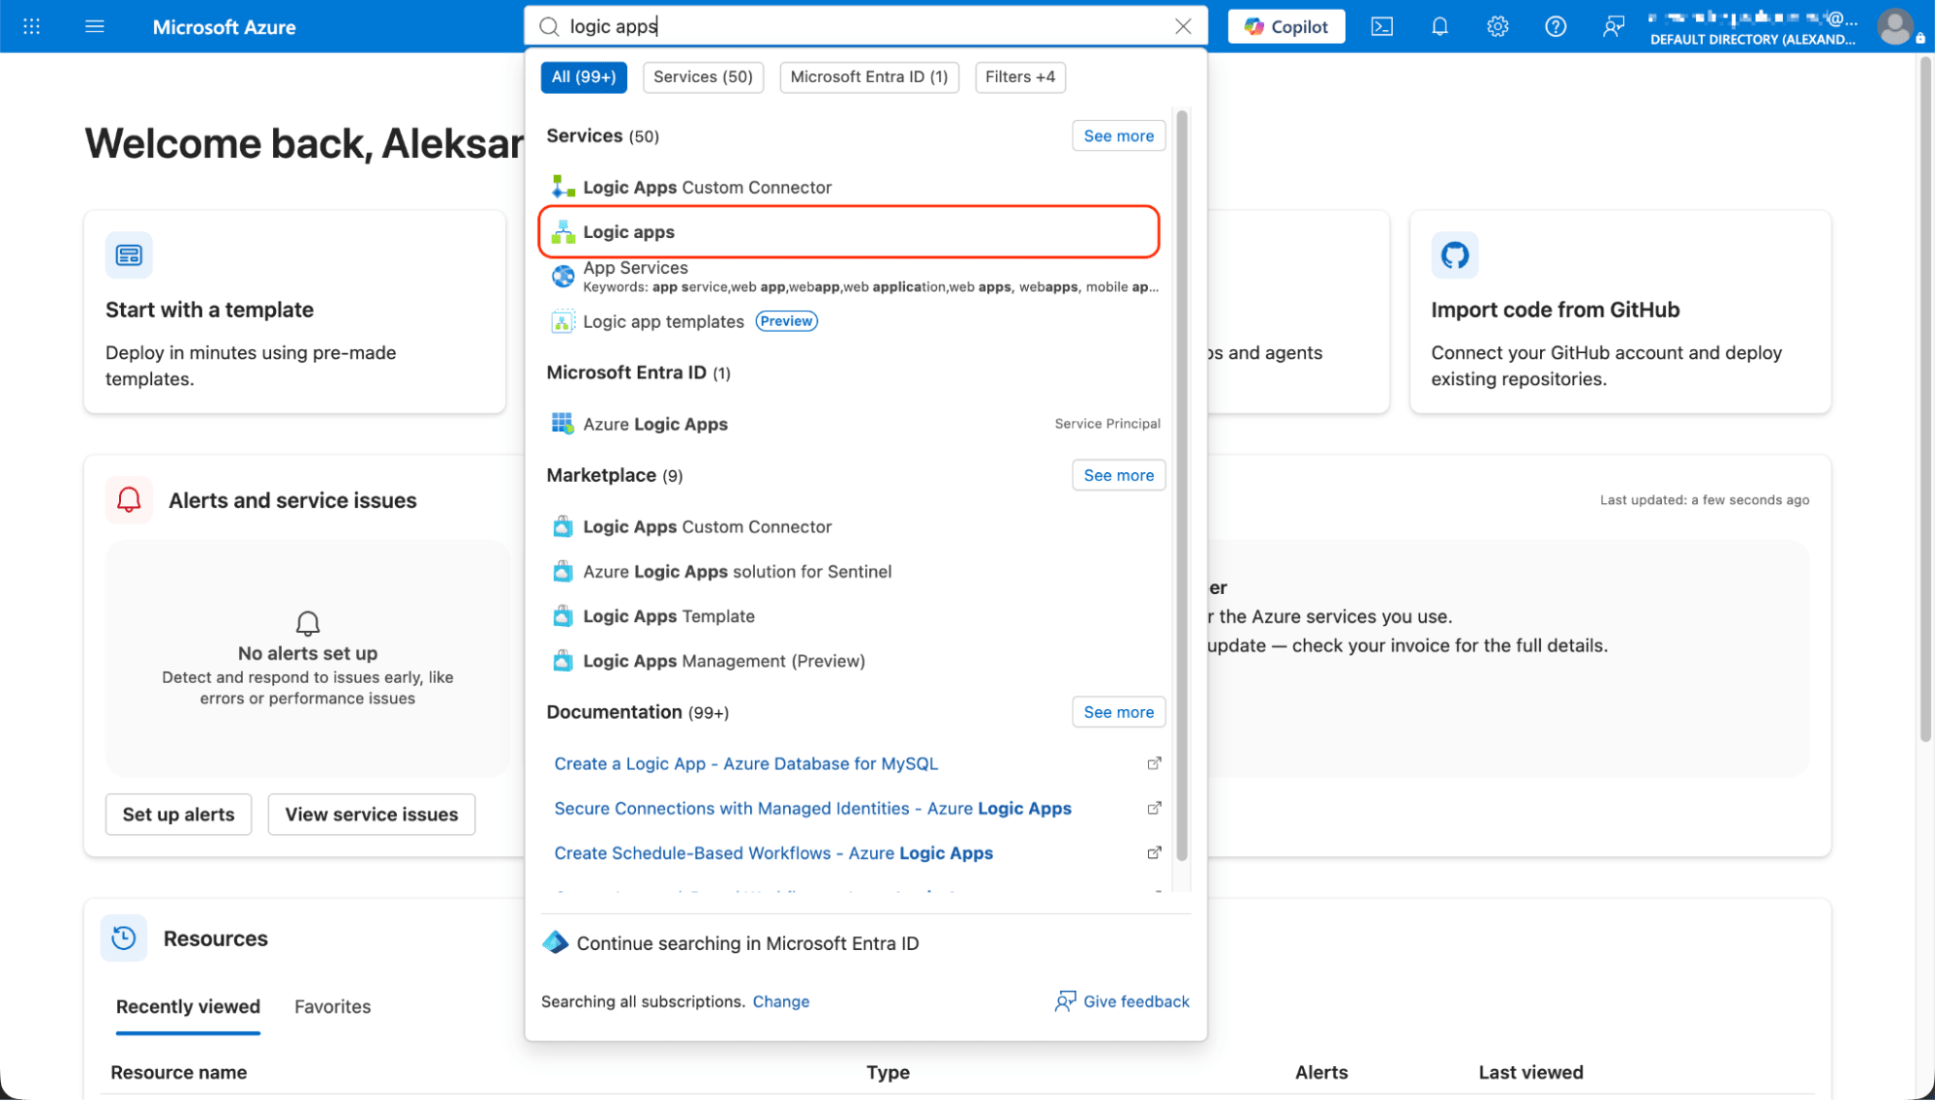1935x1101 pixels.
Task: Filter results by Microsoft Entra ID (1)
Action: point(868,77)
